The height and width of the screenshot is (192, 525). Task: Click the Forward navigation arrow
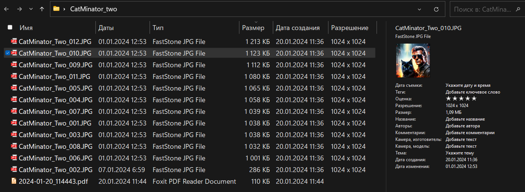click(19, 9)
